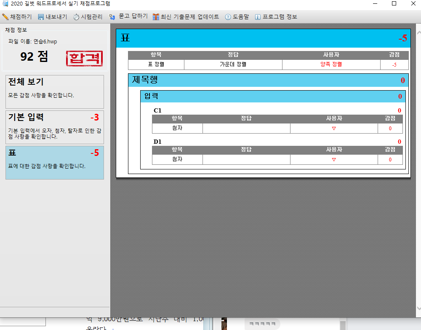
Task: Click the D1 cell label
Action: [157, 142]
